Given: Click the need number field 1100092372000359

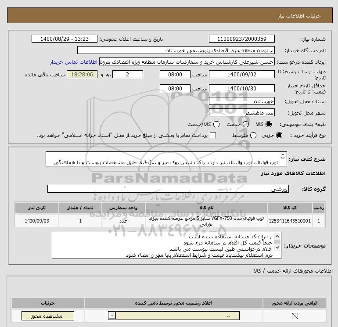Looking at the screenshot, I should click(x=241, y=39).
